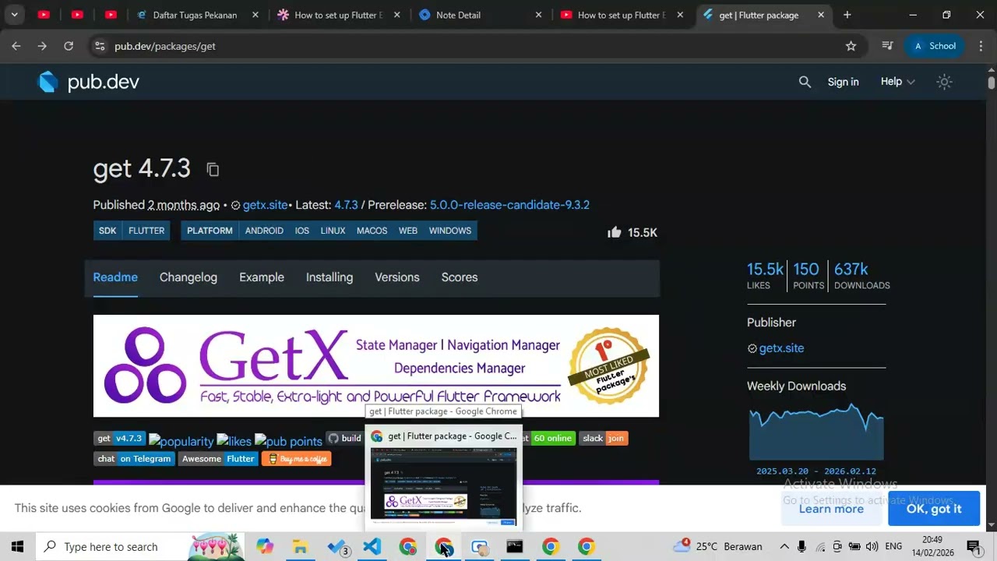This screenshot has width=997, height=561.
Task: Click the weekly downloads sparkline chart
Action: click(x=816, y=431)
